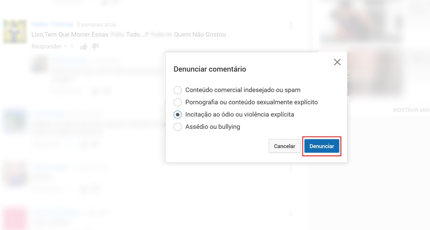Click the Cancelar button
The width and height of the screenshot is (430, 230).
(284, 146)
